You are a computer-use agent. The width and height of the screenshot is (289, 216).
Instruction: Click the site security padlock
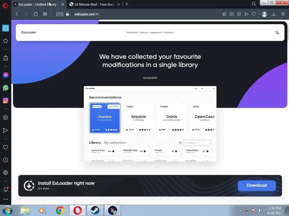click(67, 14)
